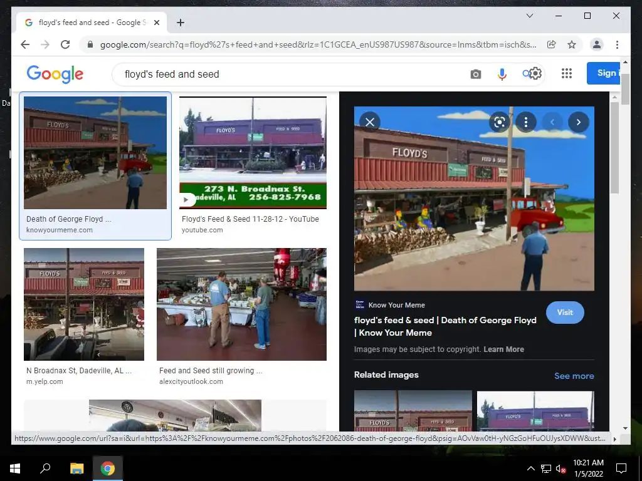The width and height of the screenshot is (642, 481).
Task: Search inside image with Lens icon
Action: [x=499, y=122]
